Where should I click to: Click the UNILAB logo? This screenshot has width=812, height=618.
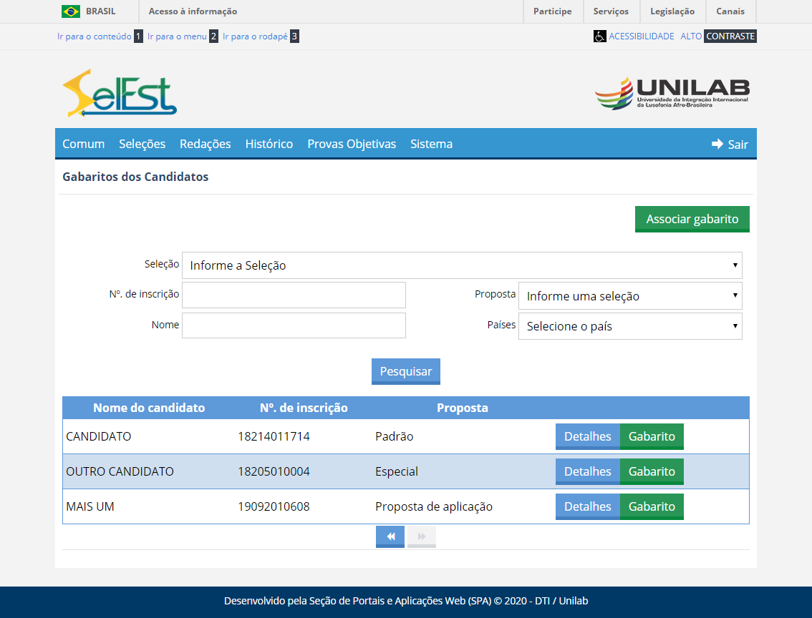[672, 94]
